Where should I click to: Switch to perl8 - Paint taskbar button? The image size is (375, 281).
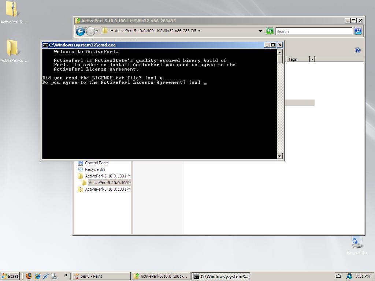coord(101,276)
